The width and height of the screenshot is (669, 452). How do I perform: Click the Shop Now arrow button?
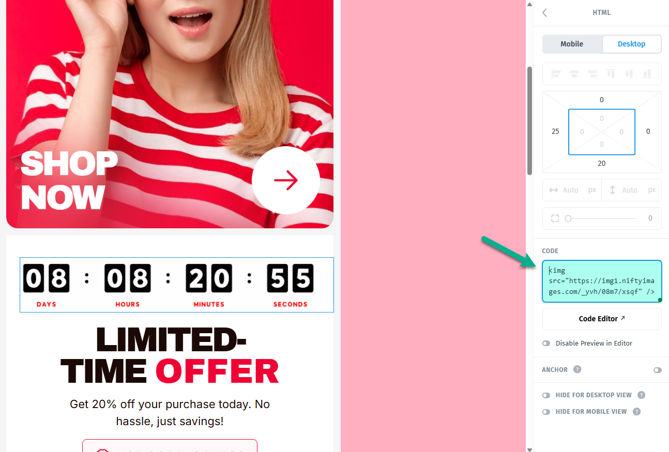(x=286, y=180)
